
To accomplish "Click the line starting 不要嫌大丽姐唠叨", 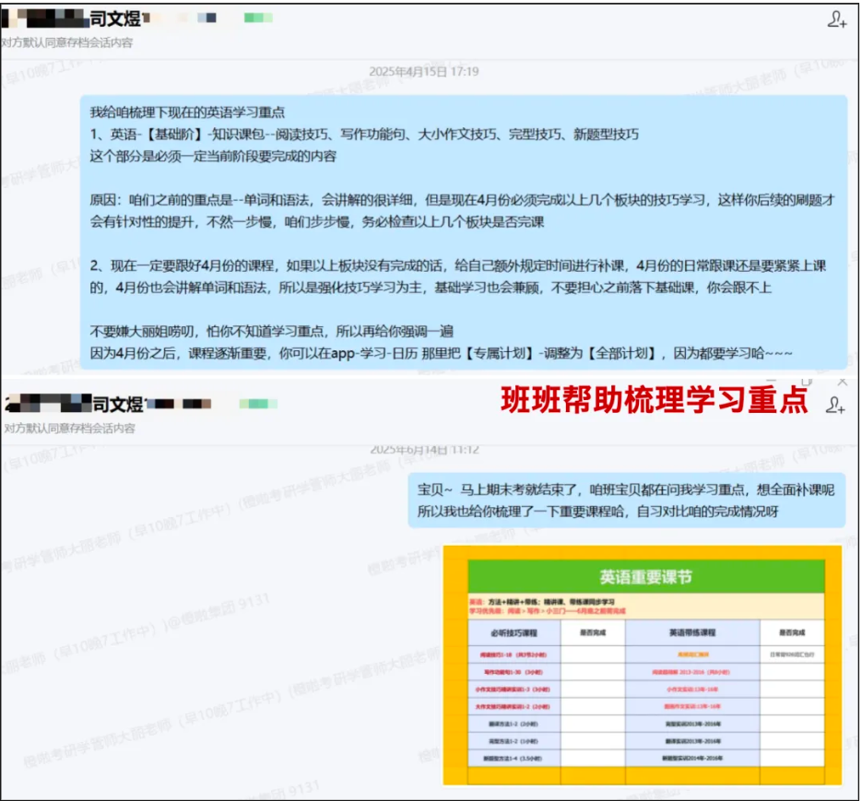I will (x=272, y=331).
